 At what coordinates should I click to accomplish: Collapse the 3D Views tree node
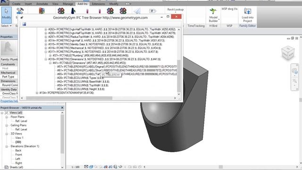[x=7, y=134]
